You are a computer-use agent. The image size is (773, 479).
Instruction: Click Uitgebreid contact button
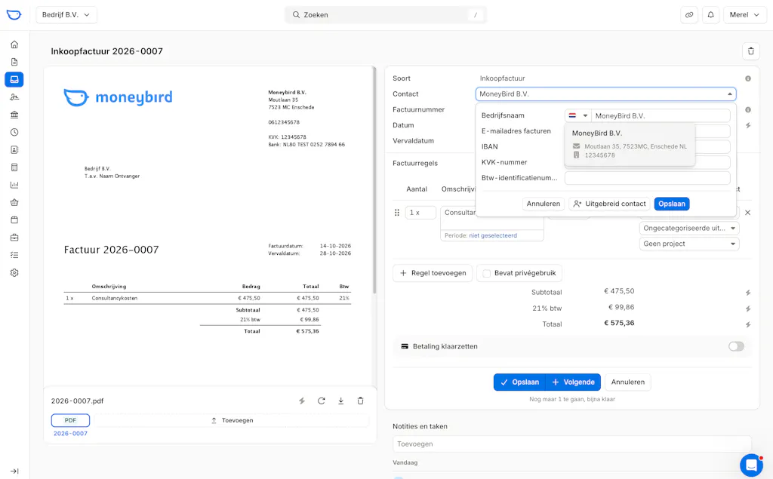pyautogui.click(x=609, y=204)
